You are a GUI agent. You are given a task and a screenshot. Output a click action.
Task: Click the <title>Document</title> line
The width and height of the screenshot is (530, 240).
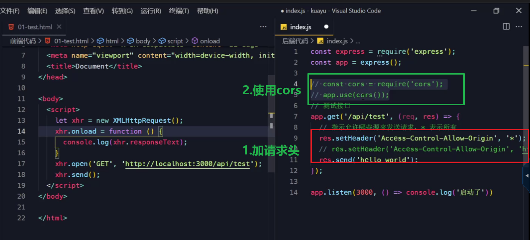click(94, 66)
